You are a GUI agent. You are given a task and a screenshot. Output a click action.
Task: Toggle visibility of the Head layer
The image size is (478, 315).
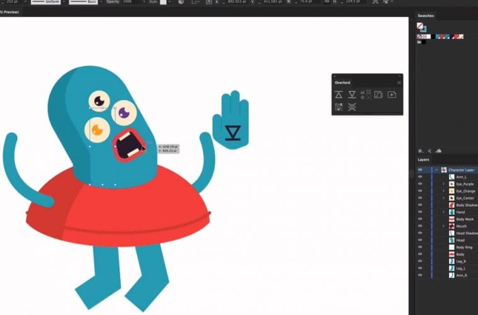(420, 240)
